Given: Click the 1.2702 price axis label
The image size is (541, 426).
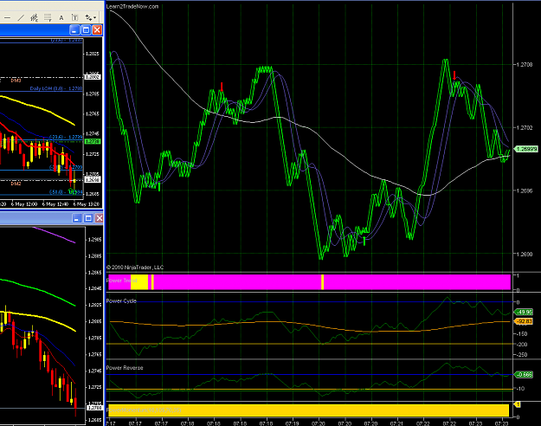Looking at the screenshot, I should 524,128.
